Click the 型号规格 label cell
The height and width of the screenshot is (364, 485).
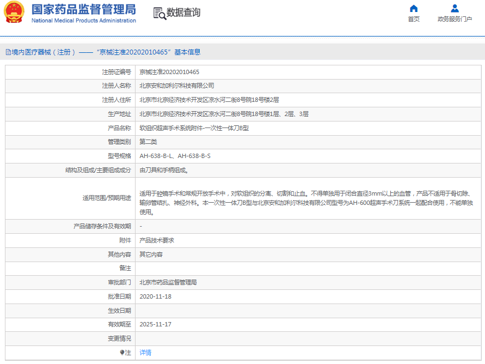coord(70,156)
